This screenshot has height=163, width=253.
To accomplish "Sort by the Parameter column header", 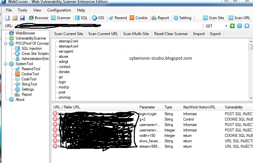I will coord(150,107).
